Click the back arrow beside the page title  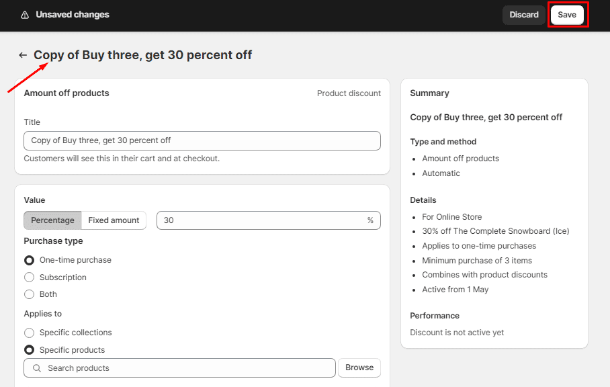coord(23,55)
